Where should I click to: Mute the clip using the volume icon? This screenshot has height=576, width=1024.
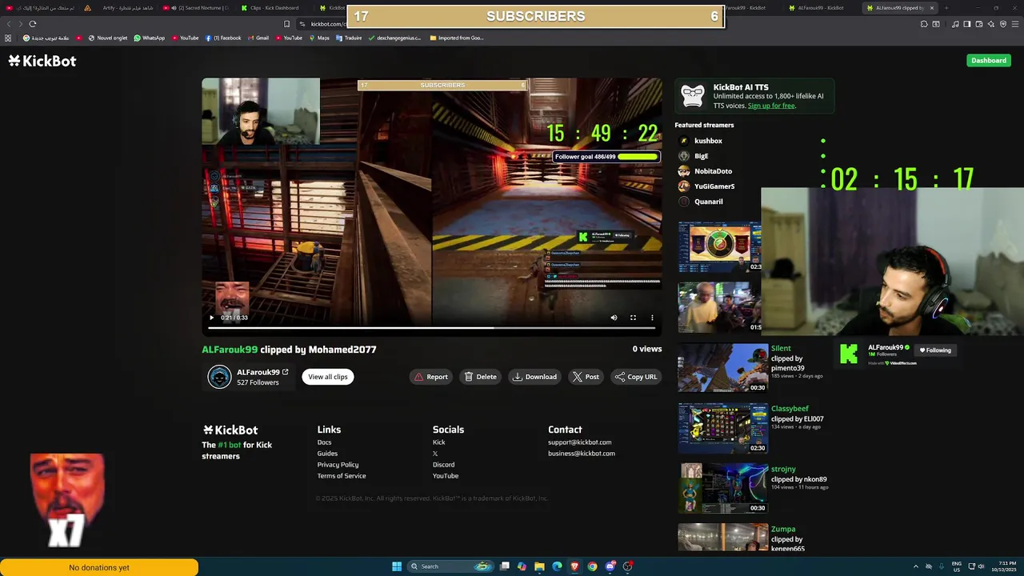coord(614,318)
